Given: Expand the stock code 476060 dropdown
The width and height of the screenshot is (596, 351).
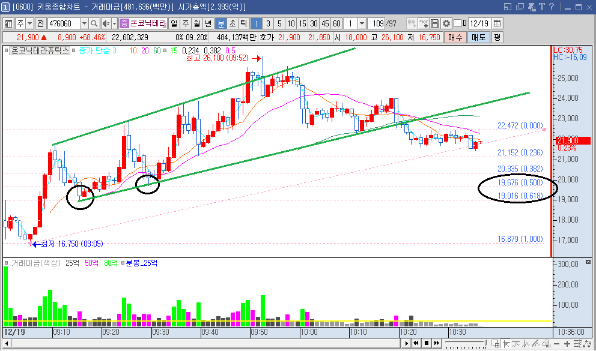Looking at the screenshot, I should [x=84, y=23].
